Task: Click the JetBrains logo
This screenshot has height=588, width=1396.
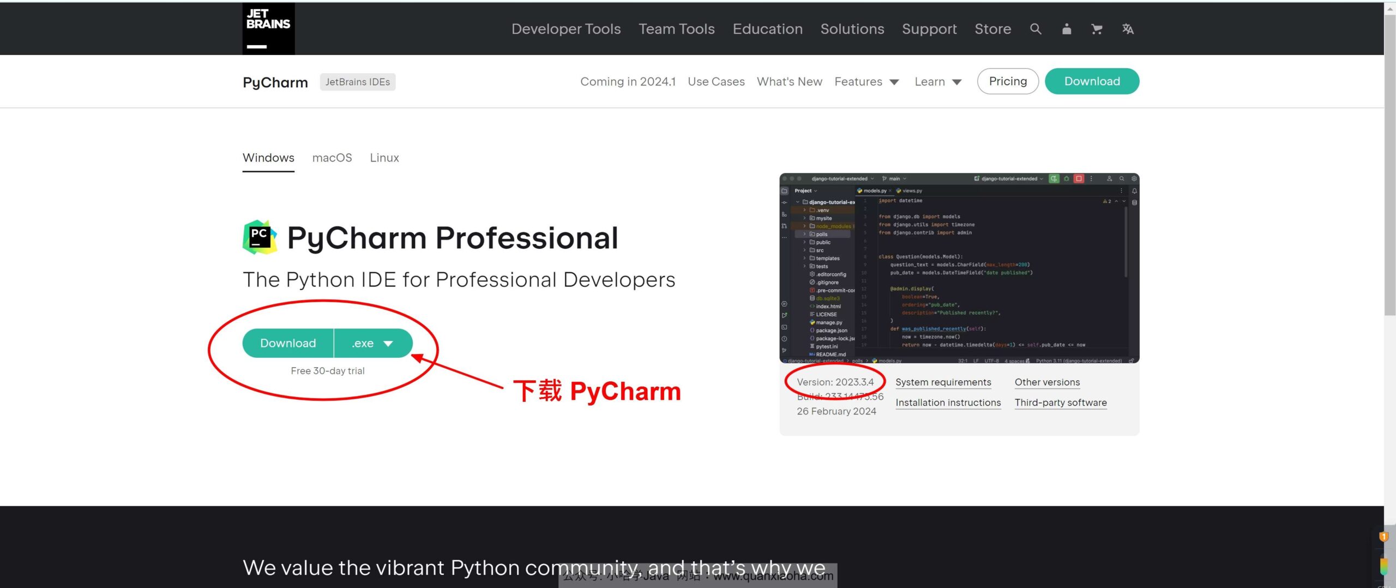Action: (x=268, y=28)
